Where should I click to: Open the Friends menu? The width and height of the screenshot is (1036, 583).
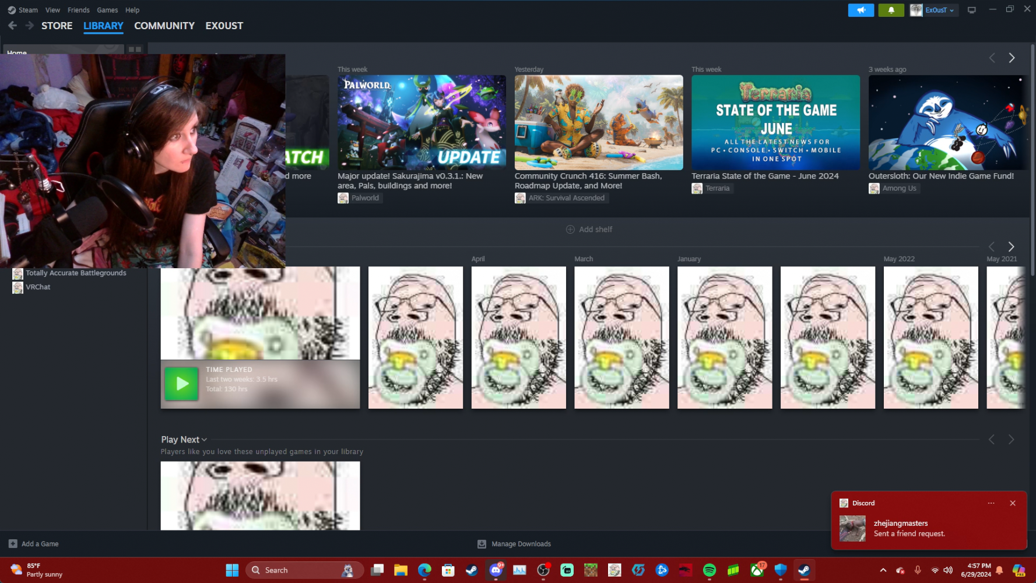tap(78, 10)
